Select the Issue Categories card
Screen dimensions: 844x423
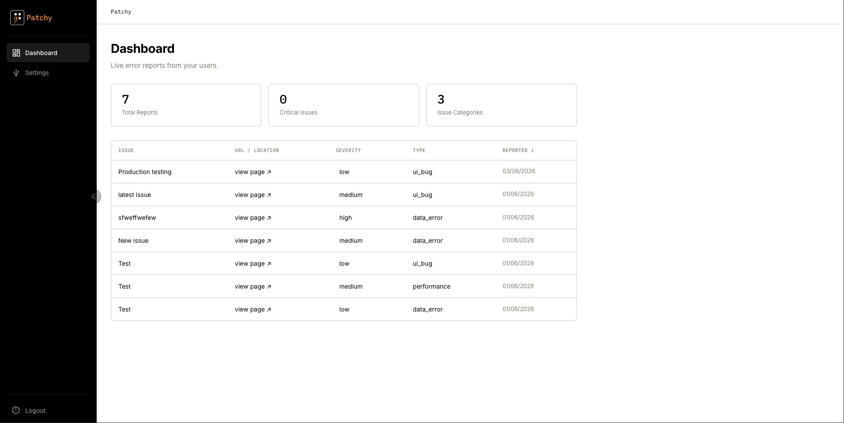pos(501,105)
